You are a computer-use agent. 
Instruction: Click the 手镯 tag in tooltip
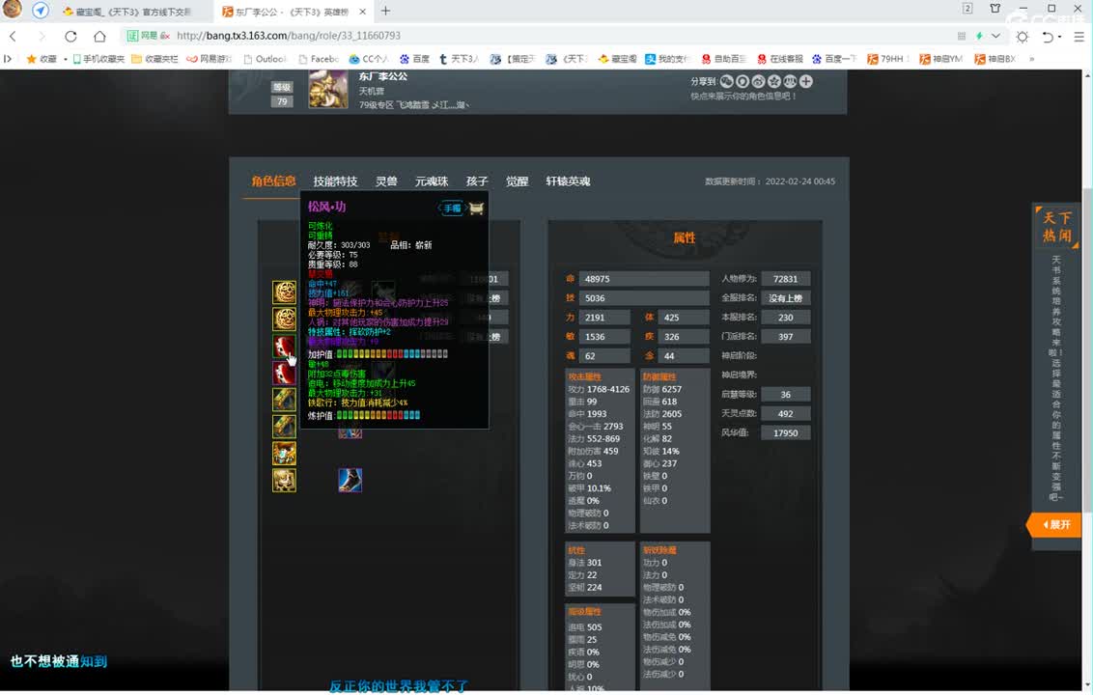click(453, 208)
